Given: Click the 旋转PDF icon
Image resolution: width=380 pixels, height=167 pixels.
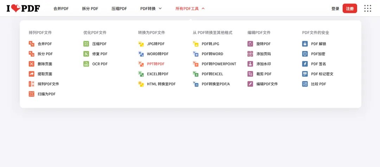Looking at the screenshot, I should (x=251, y=44).
